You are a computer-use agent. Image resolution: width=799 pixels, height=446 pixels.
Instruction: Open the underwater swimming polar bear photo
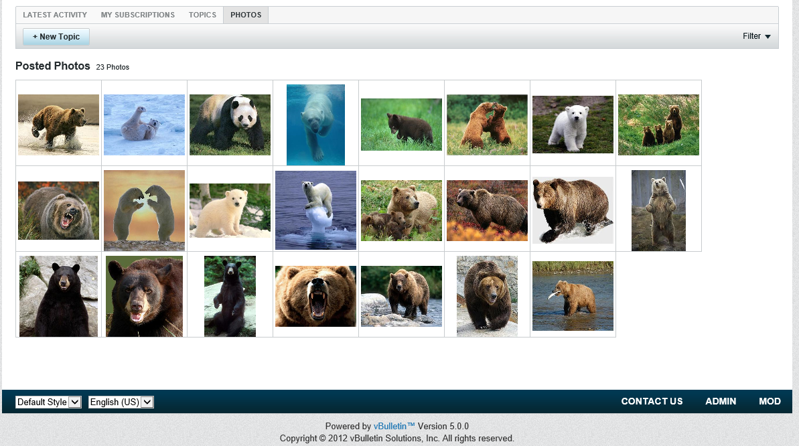tap(315, 125)
